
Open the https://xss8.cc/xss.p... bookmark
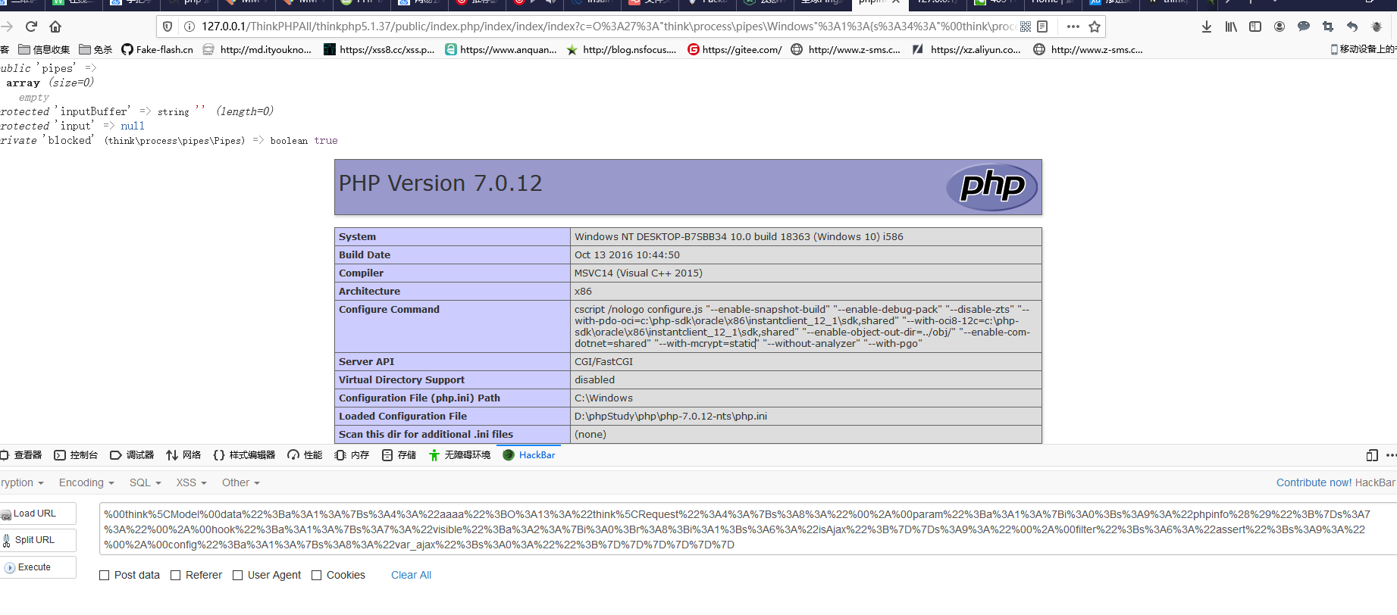(379, 49)
